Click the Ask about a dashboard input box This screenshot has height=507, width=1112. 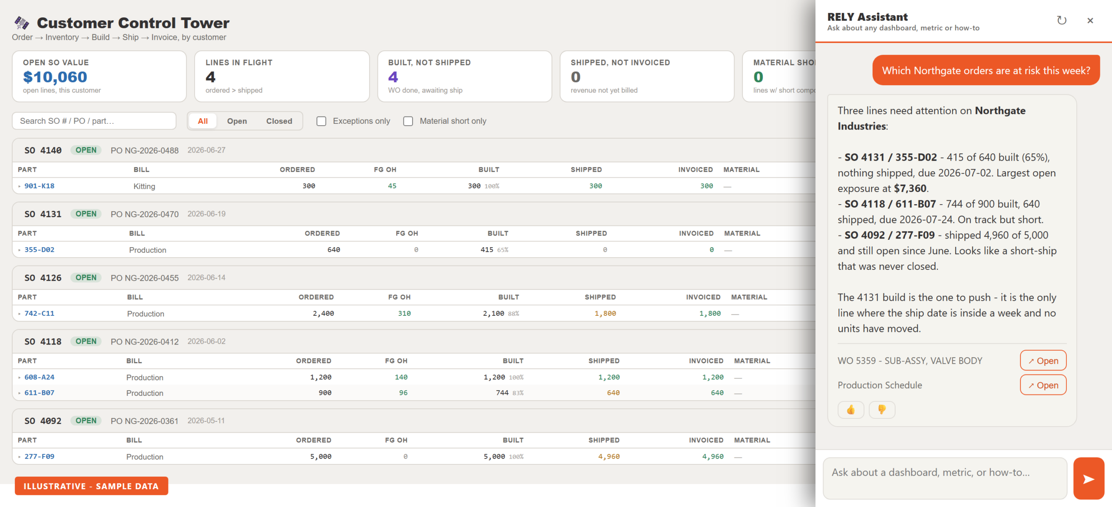point(945,478)
